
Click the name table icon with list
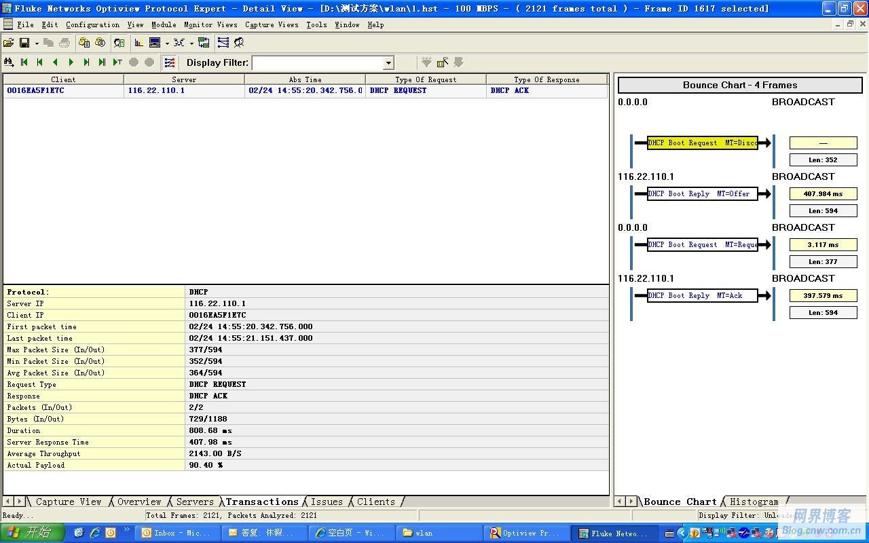pos(84,43)
